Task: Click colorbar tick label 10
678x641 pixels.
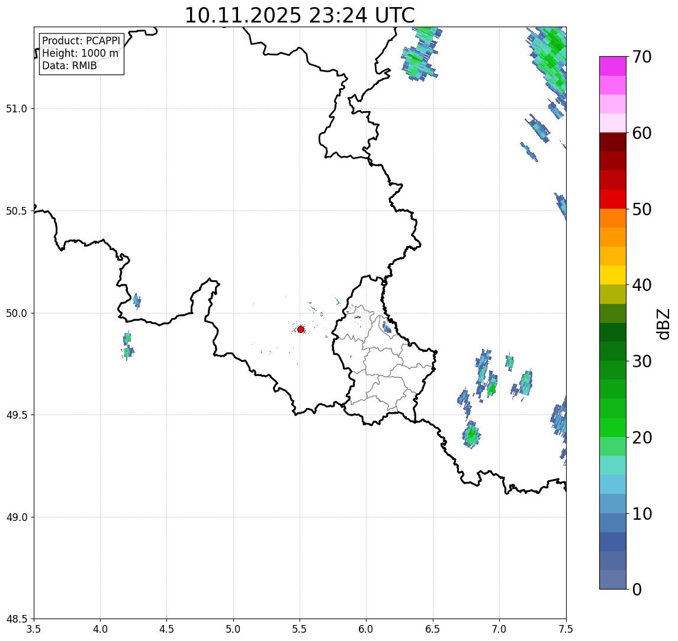Action: pos(642,513)
